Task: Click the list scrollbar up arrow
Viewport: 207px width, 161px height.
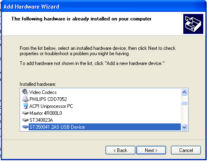Action: pyautogui.click(x=184, y=92)
